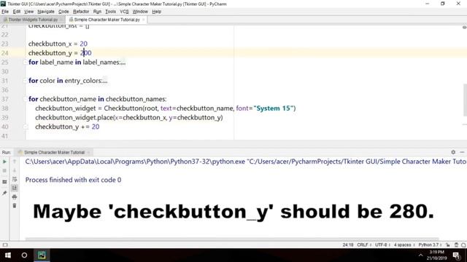Pin the Run tab with the pin icon

coord(4,193)
